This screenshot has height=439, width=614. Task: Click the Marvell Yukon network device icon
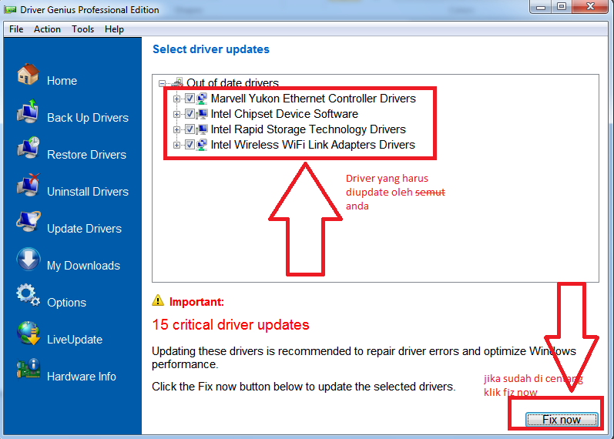coord(202,99)
